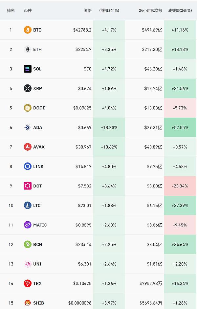Sort by 24小时成交额 column header
The height and width of the screenshot is (309, 197).
150,11
